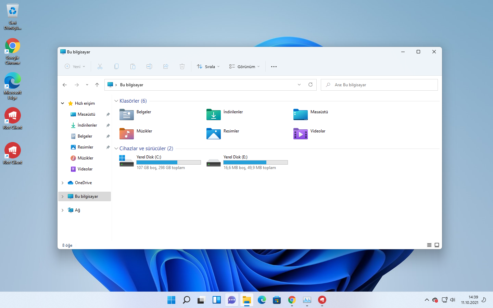Collapse the Klasörler (6) group
493x308 pixels.
point(116,101)
